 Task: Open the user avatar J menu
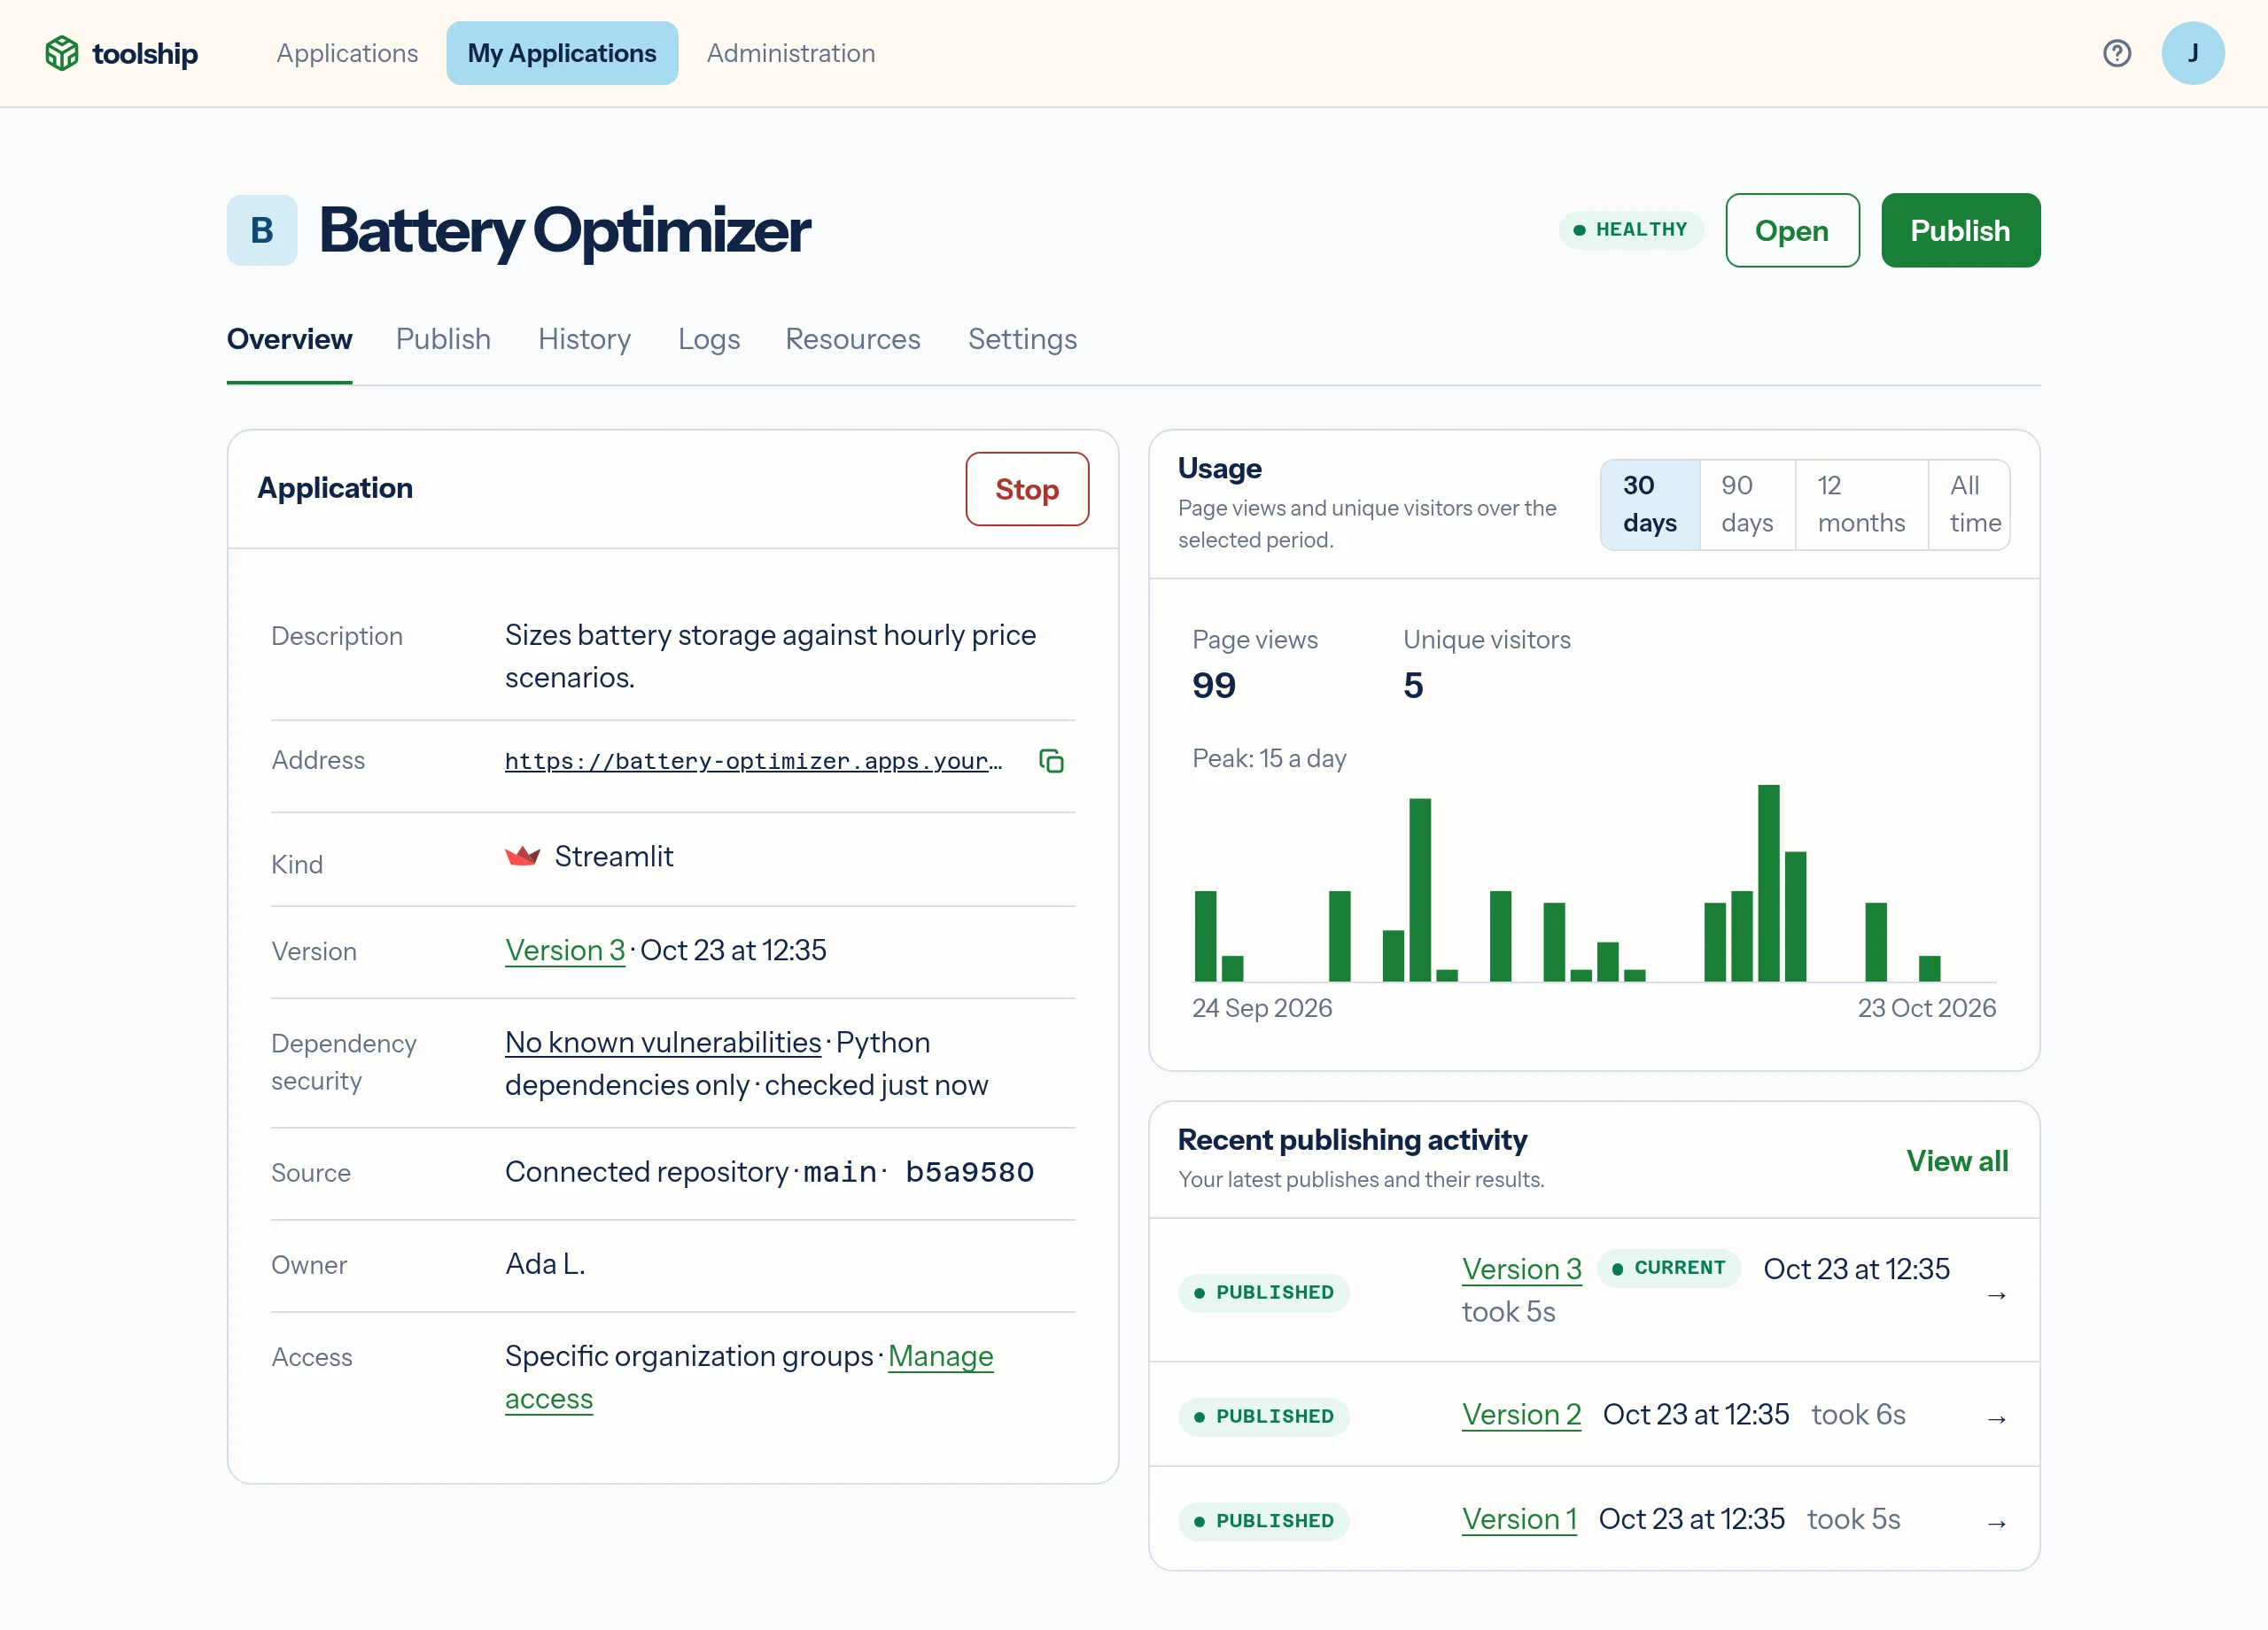point(2192,53)
